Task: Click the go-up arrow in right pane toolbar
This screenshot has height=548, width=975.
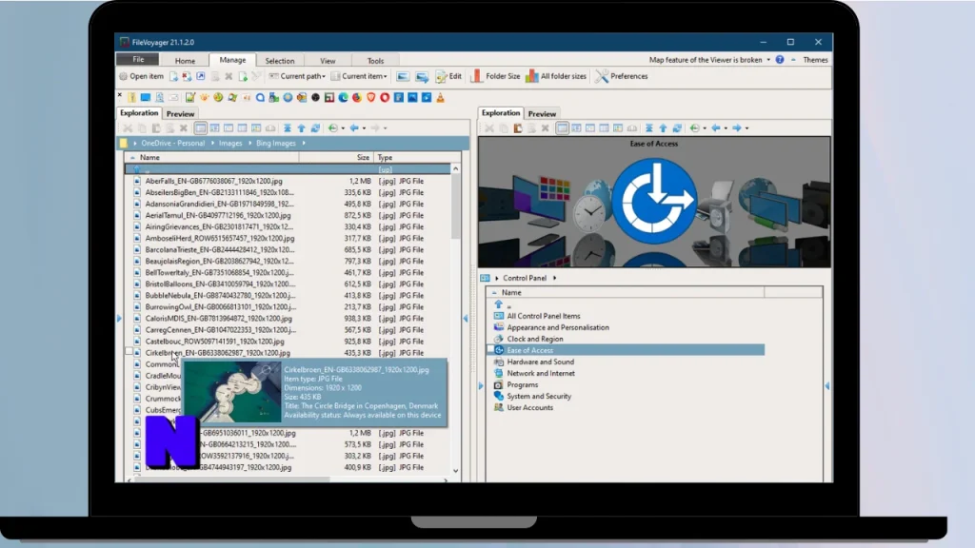Action: click(x=663, y=128)
